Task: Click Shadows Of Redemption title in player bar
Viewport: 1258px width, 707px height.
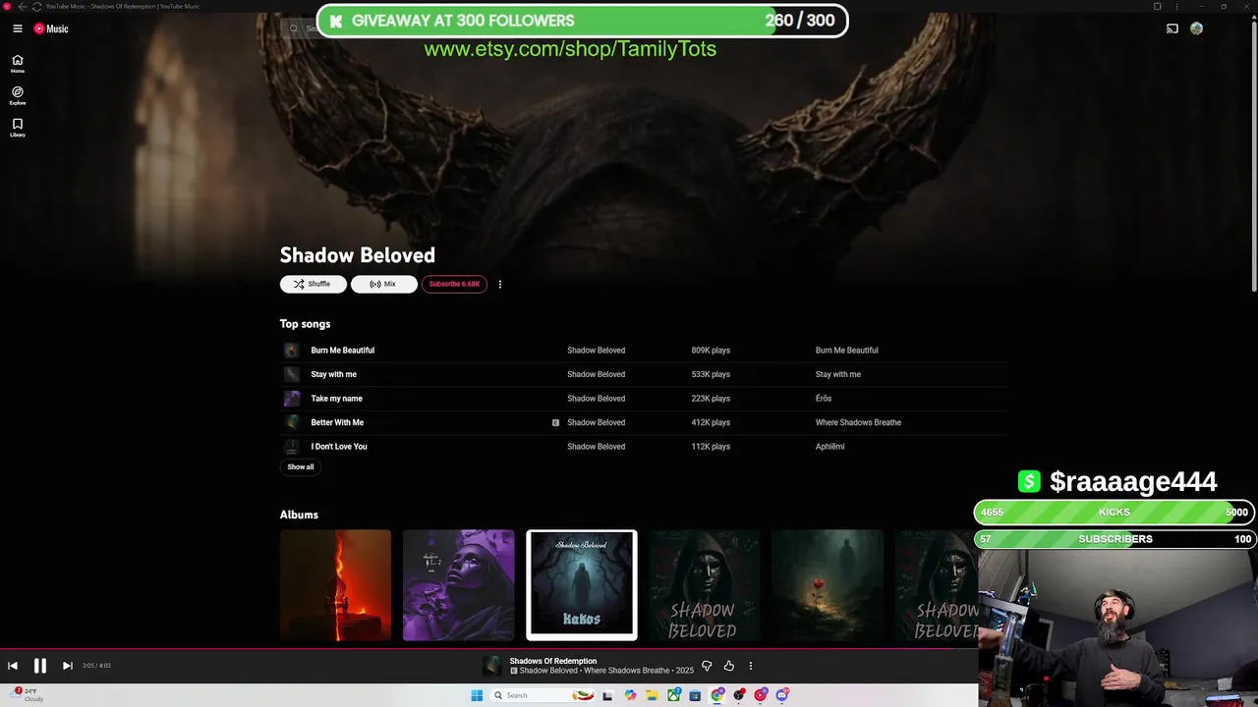Action: click(x=553, y=661)
